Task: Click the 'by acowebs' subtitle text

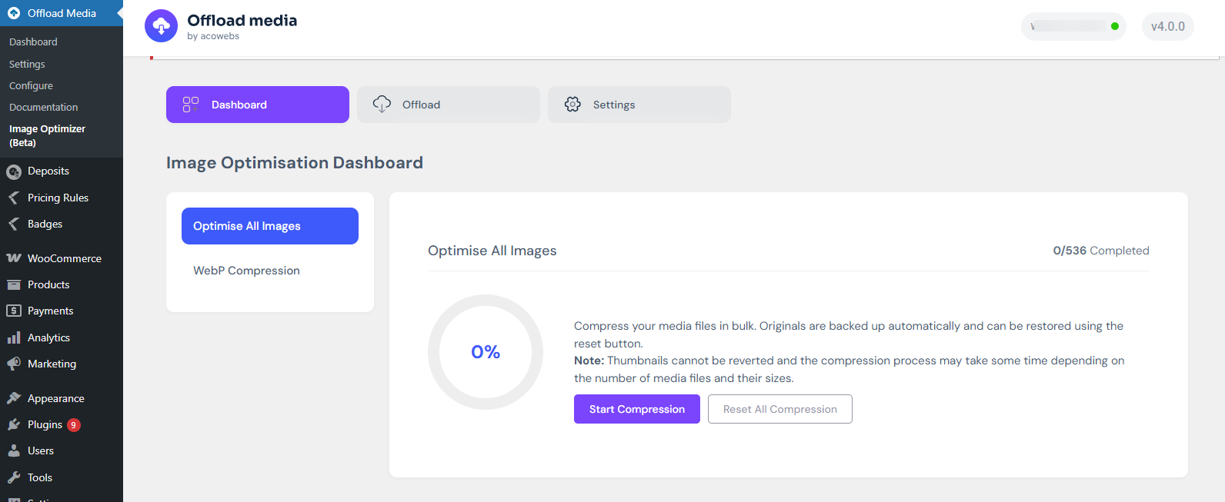Action: point(213,36)
